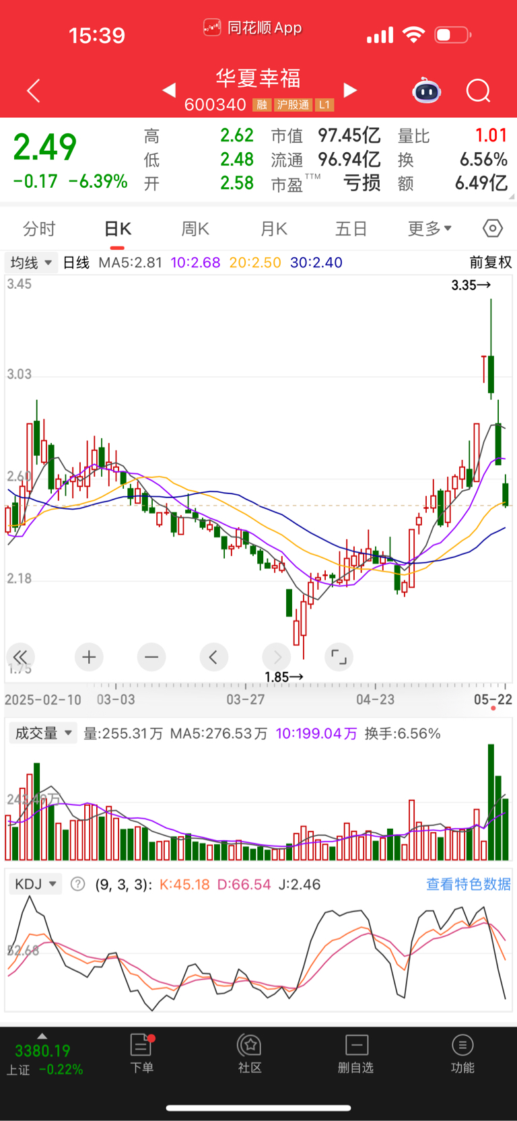Tap J:2.46 KDJ value

[x=299, y=884]
